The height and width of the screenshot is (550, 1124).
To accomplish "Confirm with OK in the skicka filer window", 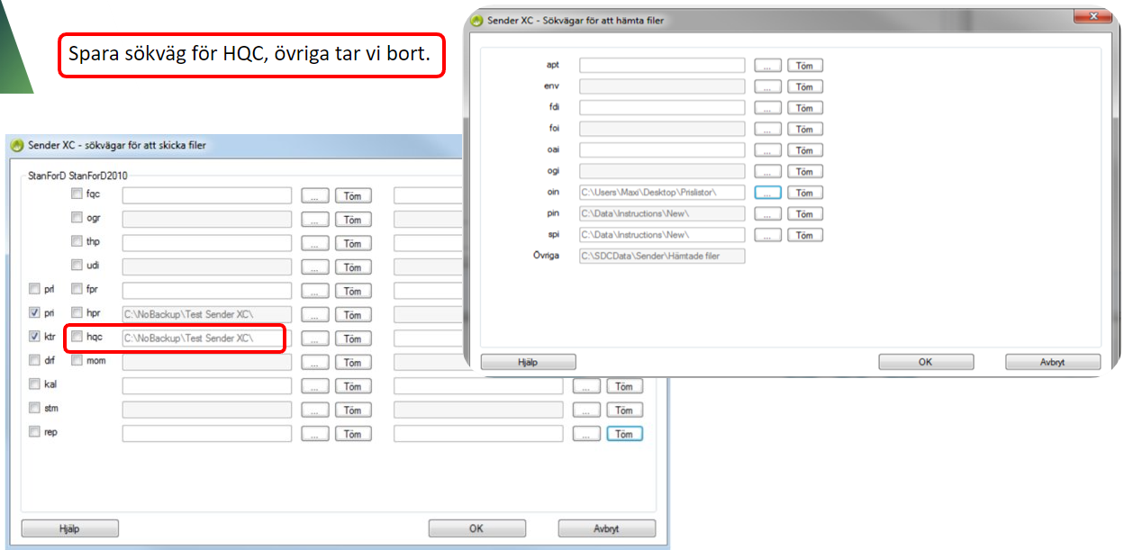I will [476, 528].
